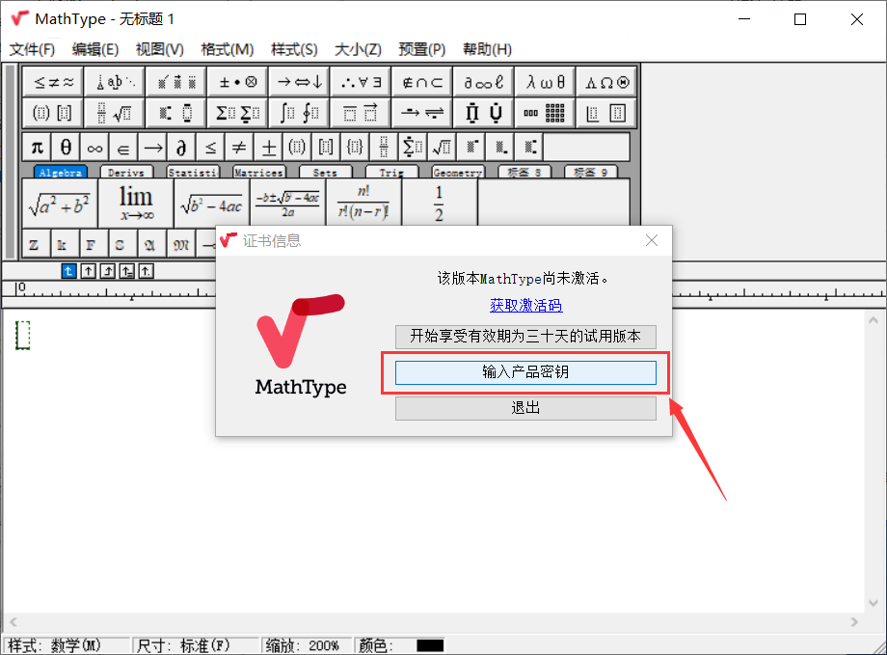Open the summation templates palette
Screen dimensions: 887x655
pyautogui.click(x=237, y=113)
